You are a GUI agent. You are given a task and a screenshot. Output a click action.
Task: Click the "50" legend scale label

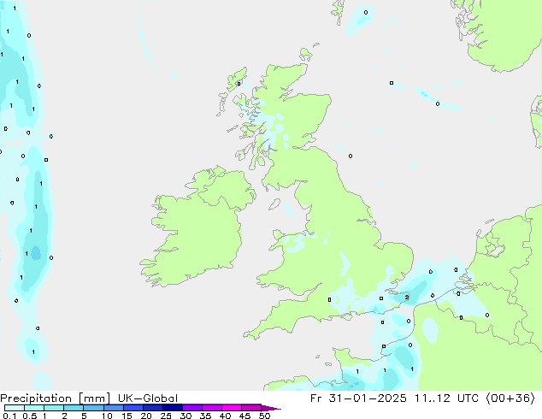(x=264, y=416)
